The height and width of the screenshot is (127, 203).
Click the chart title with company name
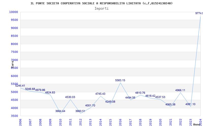point(101,3)
